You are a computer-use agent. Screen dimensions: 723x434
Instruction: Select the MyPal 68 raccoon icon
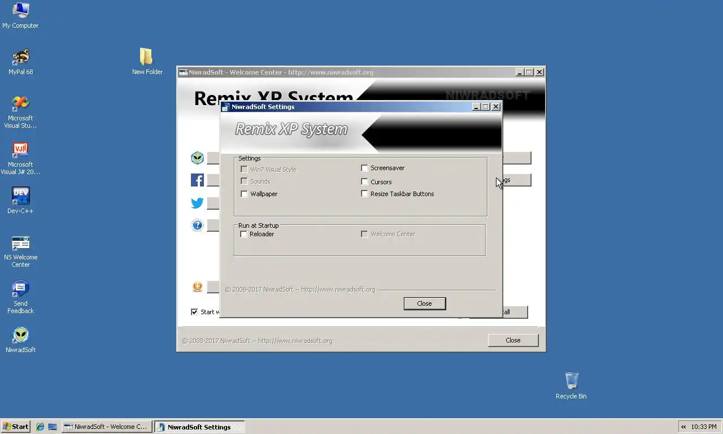[20, 57]
